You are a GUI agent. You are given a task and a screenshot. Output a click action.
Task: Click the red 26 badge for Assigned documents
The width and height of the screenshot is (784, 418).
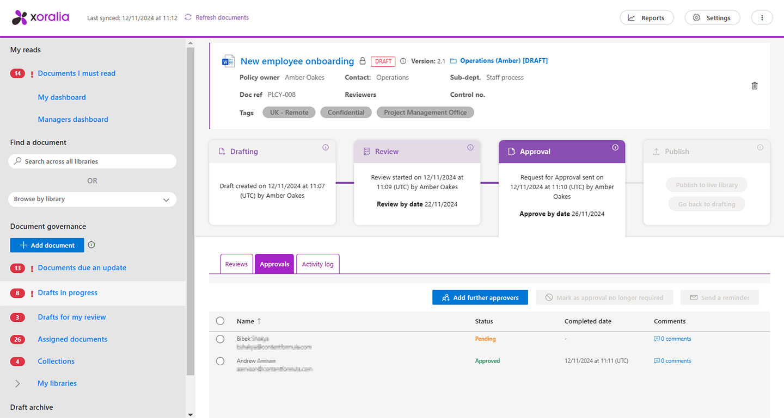pyautogui.click(x=17, y=339)
